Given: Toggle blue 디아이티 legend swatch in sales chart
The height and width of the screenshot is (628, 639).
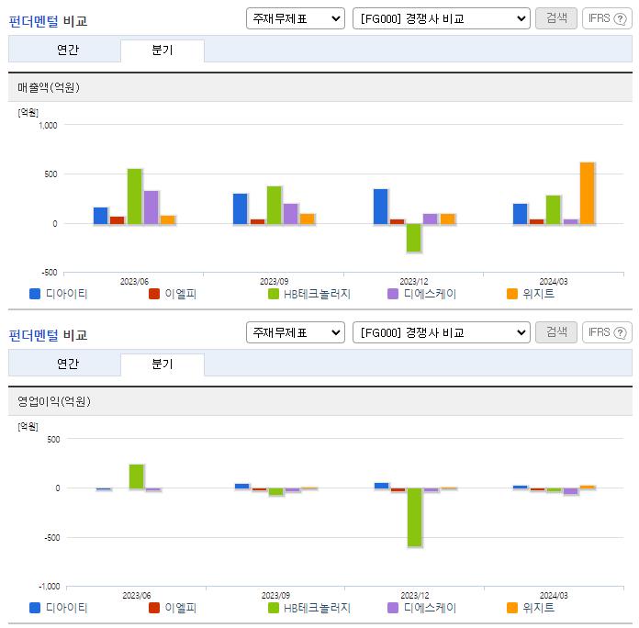Looking at the screenshot, I should (x=35, y=294).
